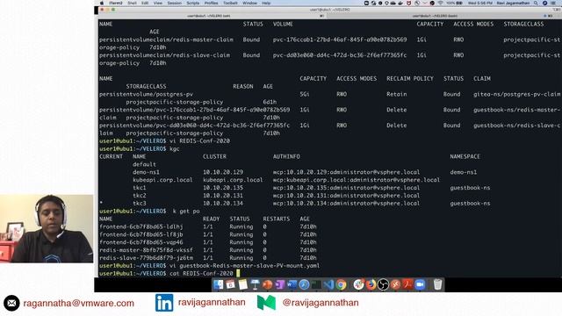Open the Shell menu
The width and height of the screenshot is (562, 316).
click(133, 3)
